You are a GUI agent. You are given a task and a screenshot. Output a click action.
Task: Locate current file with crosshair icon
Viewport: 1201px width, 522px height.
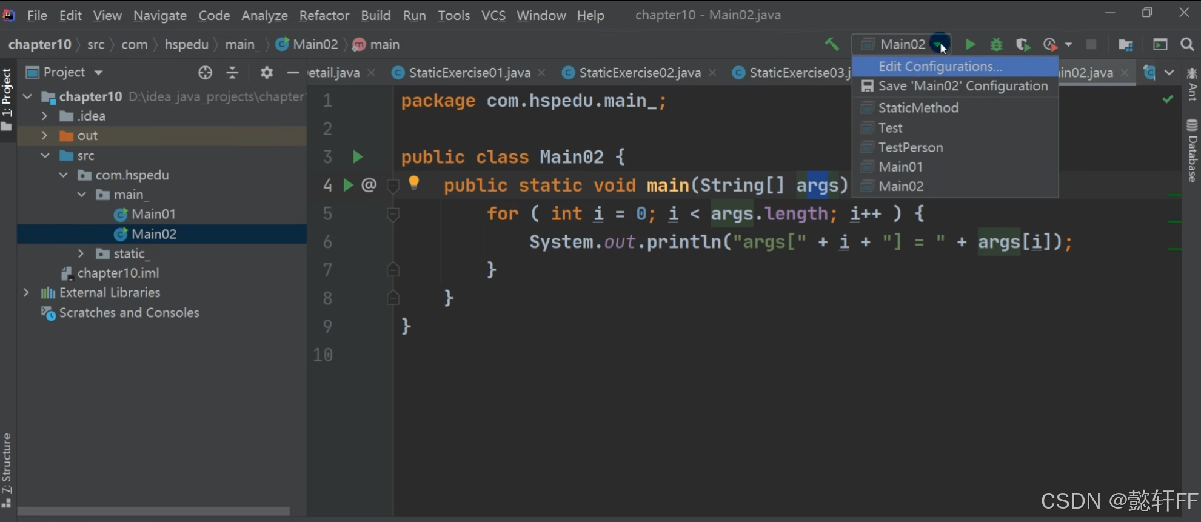(x=206, y=73)
